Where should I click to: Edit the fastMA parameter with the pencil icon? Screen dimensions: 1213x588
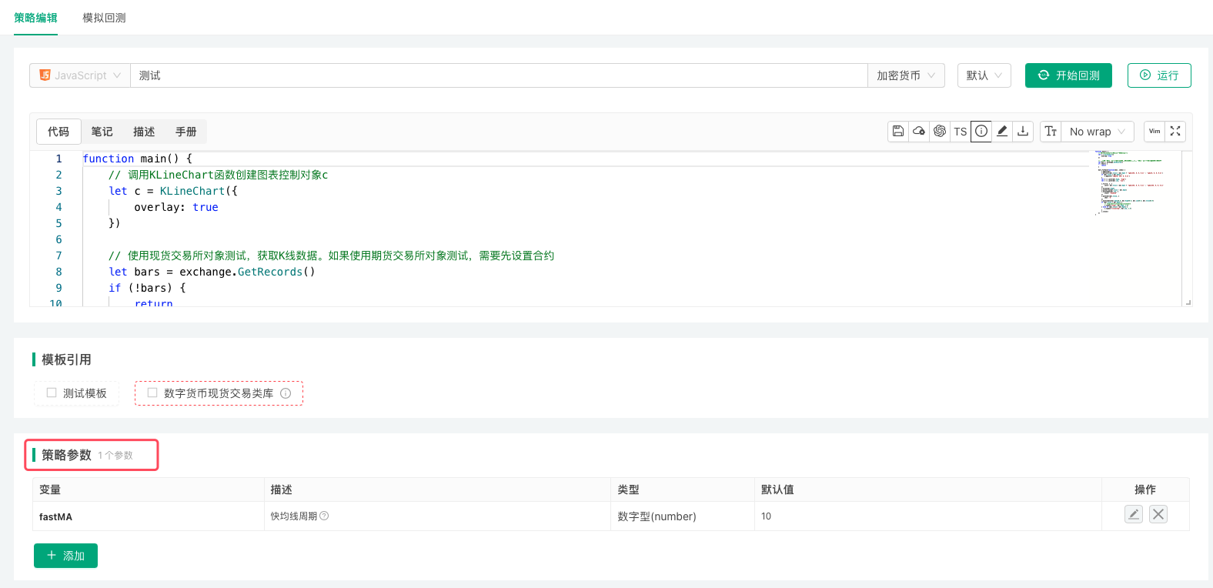click(x=1134, y=514)
